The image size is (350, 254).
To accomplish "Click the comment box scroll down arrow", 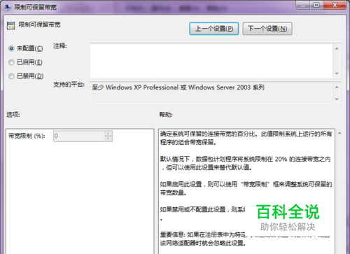I will (337, 73).
